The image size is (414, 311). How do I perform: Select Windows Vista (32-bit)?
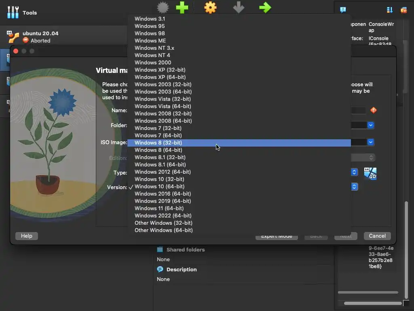pyautogui.click(x=239, y=99)
